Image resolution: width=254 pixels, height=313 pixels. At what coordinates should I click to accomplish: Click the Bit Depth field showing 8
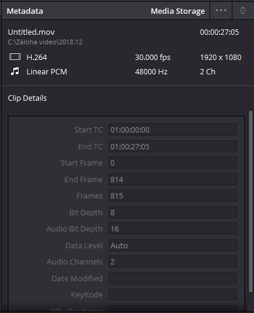pyautogui.click(x=173, y=212)
